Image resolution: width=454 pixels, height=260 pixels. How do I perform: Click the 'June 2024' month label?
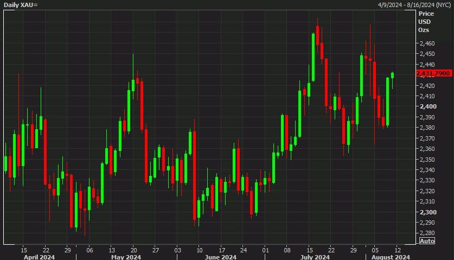point(221,257)
